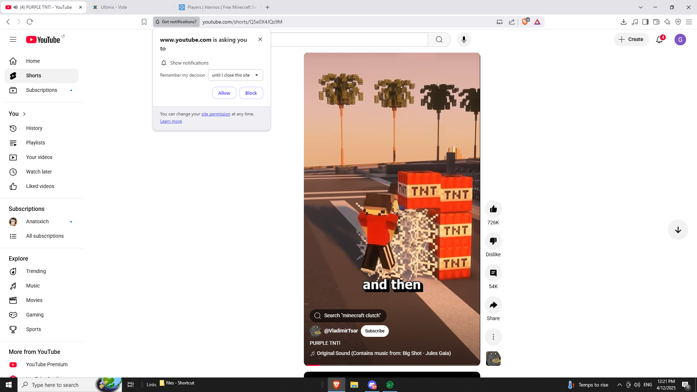Click the sound track thumbnail

(493, 359)
